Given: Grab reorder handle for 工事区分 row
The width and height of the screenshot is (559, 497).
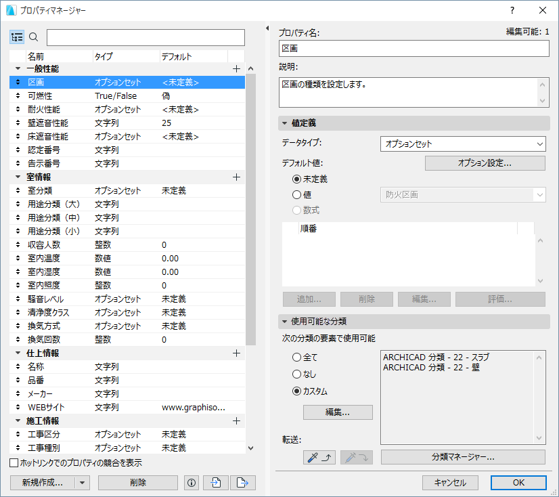Looking at the screenshot, I should [x=18, y=434].
